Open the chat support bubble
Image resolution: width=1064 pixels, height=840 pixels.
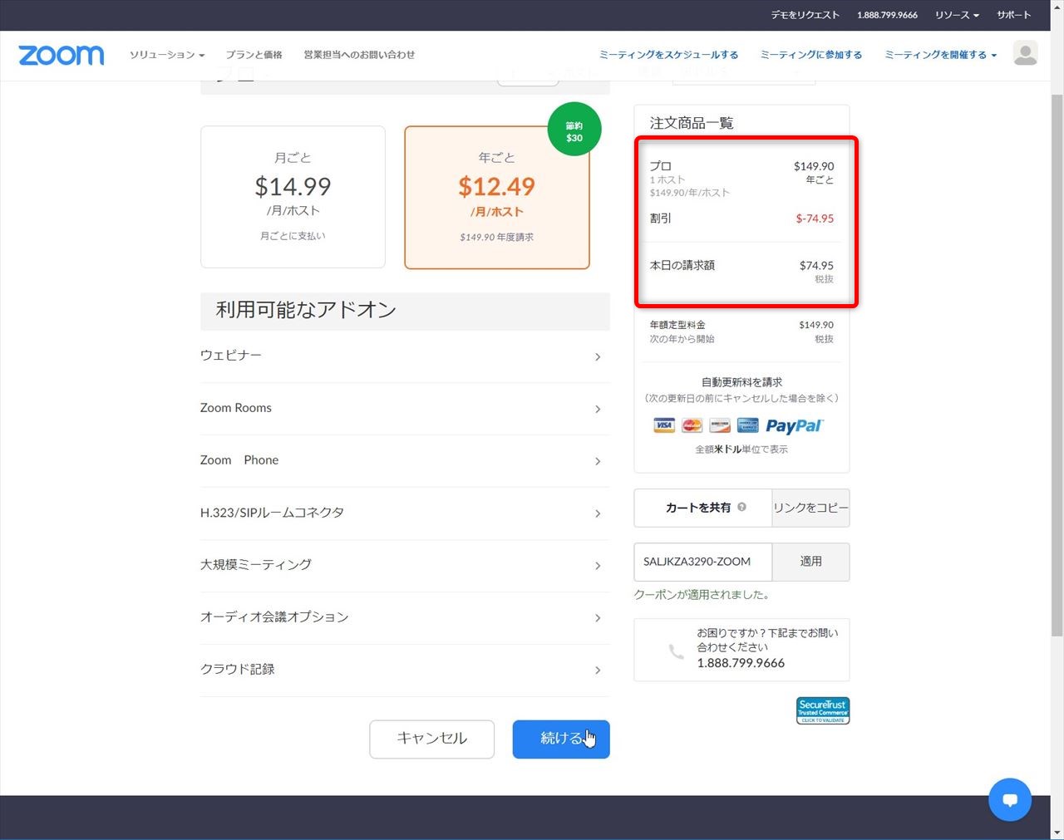click(1010, 799)
